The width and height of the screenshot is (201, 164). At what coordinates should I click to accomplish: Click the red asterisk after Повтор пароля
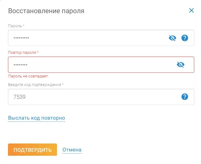coord(38,52)
